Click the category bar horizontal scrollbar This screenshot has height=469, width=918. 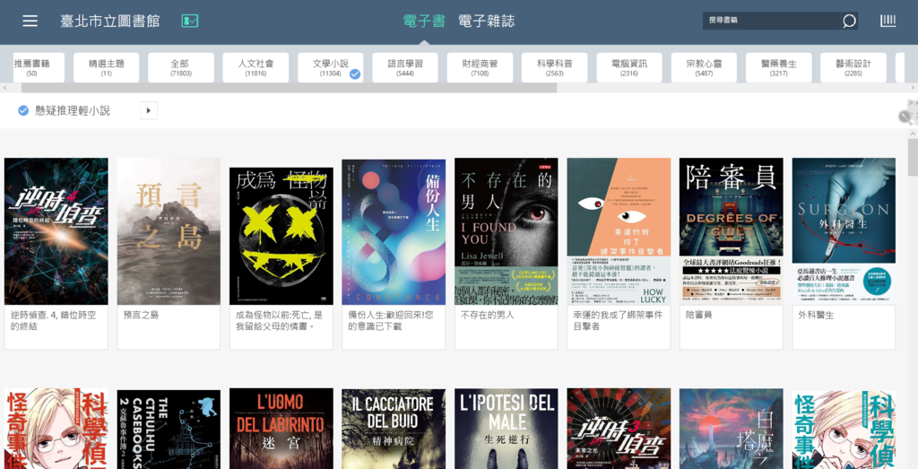coord(290,88)
